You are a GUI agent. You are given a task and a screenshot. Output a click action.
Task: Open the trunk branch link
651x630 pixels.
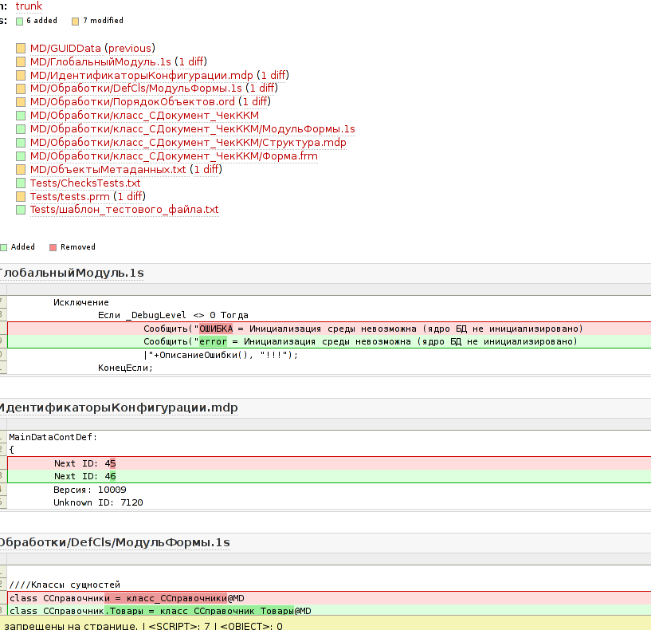(x=29, y=6)
